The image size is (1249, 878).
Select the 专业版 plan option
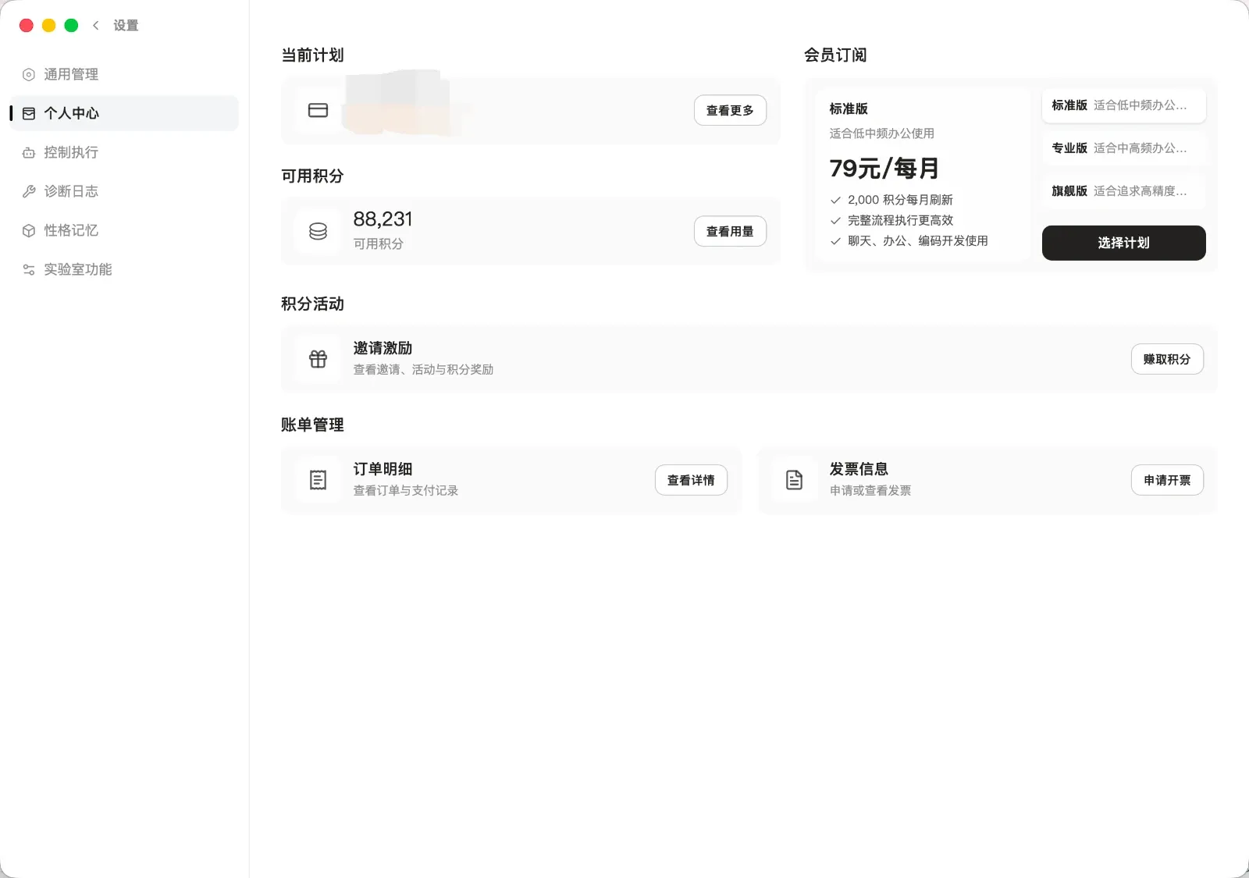1124,148
